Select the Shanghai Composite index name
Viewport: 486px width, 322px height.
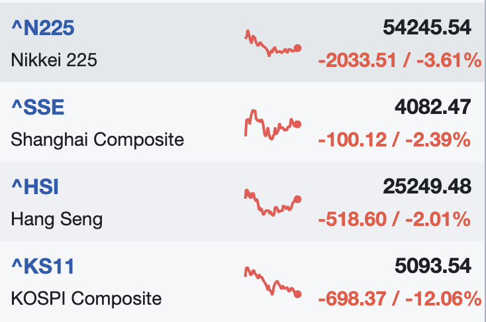97,140
